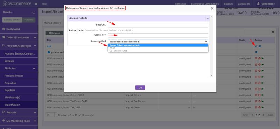Click the magnifier icon in sidebar search
The width and height of the screenshot is (280, 129).
point(33,13)
